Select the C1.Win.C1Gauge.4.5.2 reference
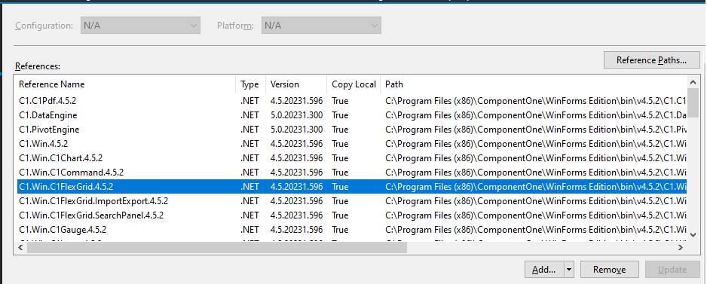 point(352,230)
